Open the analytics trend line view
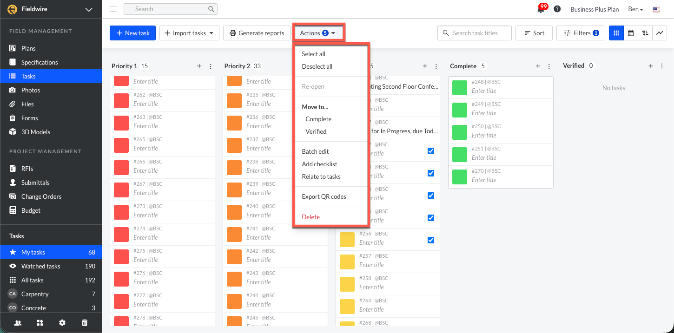Screen dimensions: 674x333 click(660, 33)
